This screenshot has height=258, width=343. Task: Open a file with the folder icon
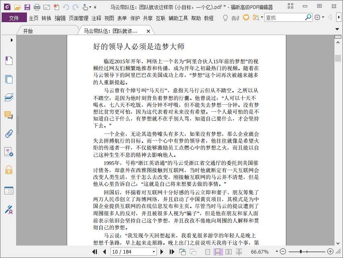18,7
